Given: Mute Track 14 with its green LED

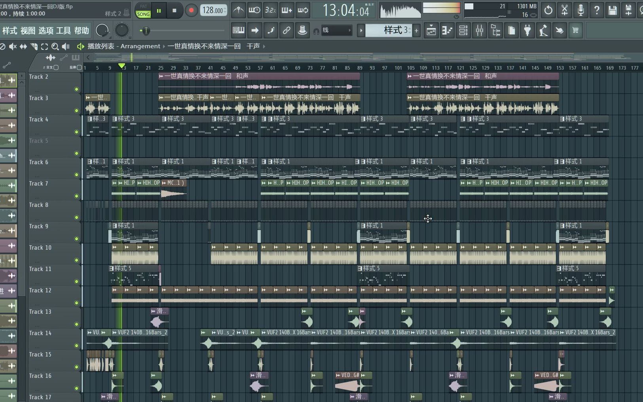Looking at the screenshot, I should click(76, 346).
